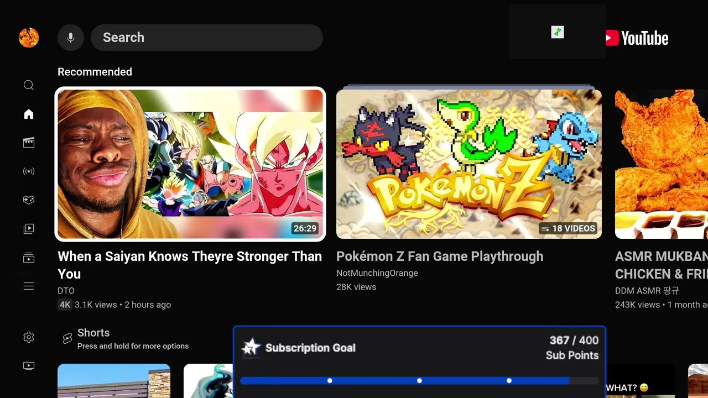Viewport: 708px width, 398px height.
Task: Click the "243K views" text
Action: (637, 305)
